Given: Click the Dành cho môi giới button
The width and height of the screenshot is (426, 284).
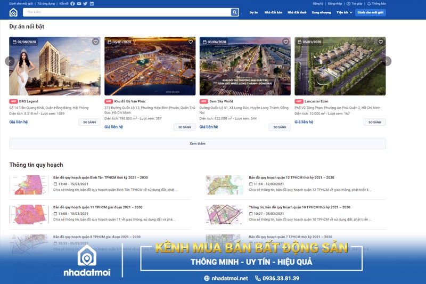Looking at the screenshot, I should point(370,12).
